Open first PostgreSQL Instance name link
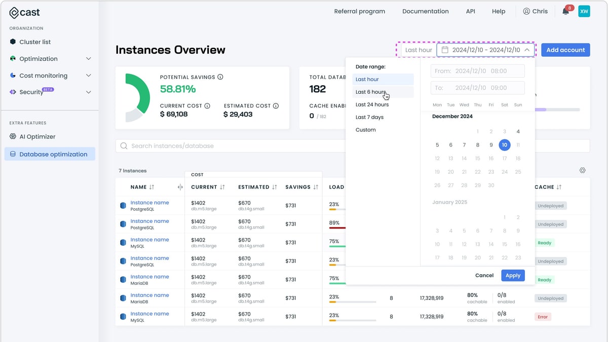Viewport: 608px width, 342px height. (149, 203)
